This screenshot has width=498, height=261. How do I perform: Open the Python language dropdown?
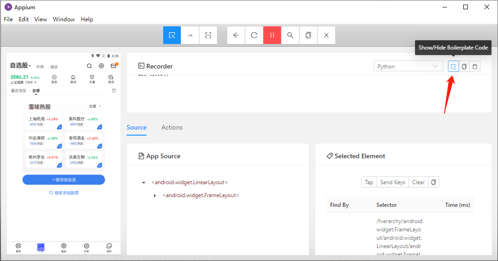pos(408,66)
